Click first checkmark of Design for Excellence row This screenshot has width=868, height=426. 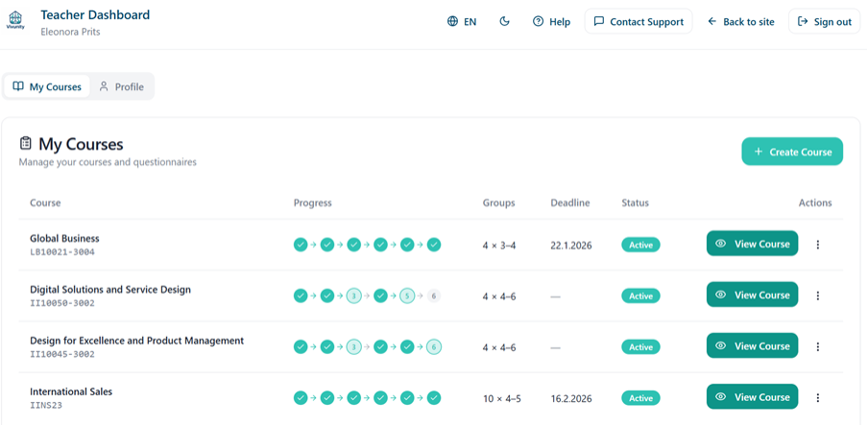301,347
